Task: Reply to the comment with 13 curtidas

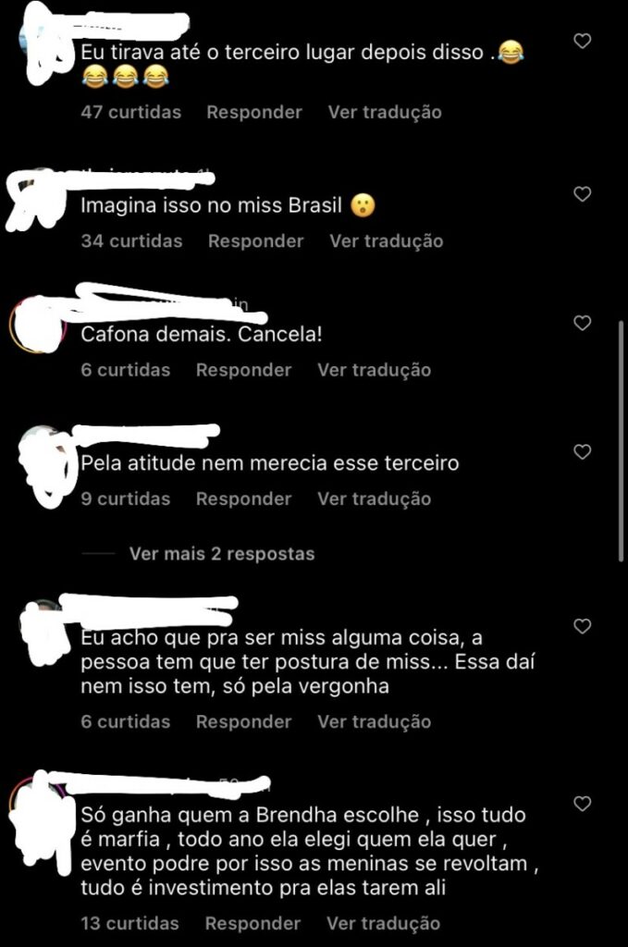Action: [252, 924]
